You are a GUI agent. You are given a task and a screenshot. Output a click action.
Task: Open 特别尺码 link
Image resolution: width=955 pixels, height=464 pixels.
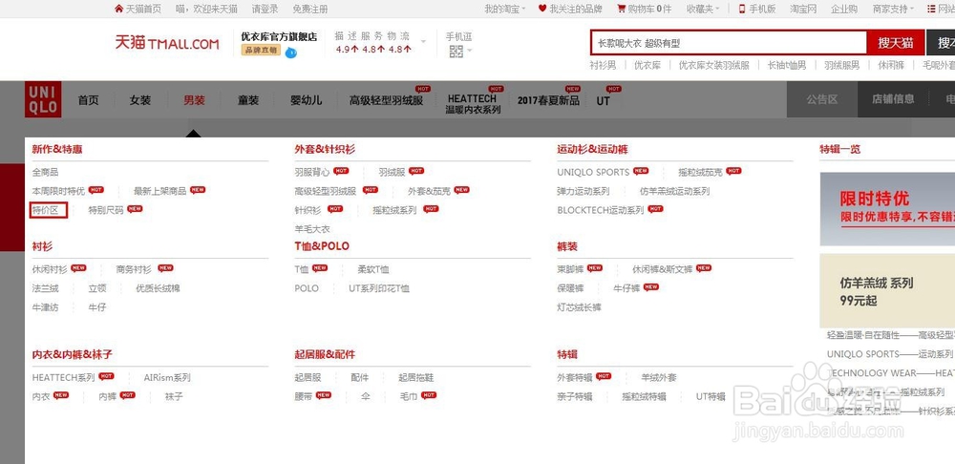(106, 210)
